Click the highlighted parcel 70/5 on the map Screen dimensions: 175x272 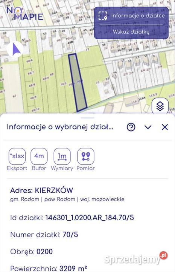[78, 83]
